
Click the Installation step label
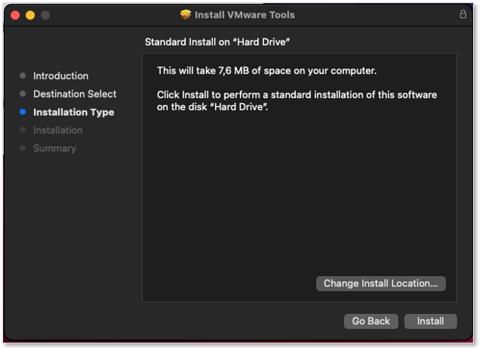coord(57,130)
